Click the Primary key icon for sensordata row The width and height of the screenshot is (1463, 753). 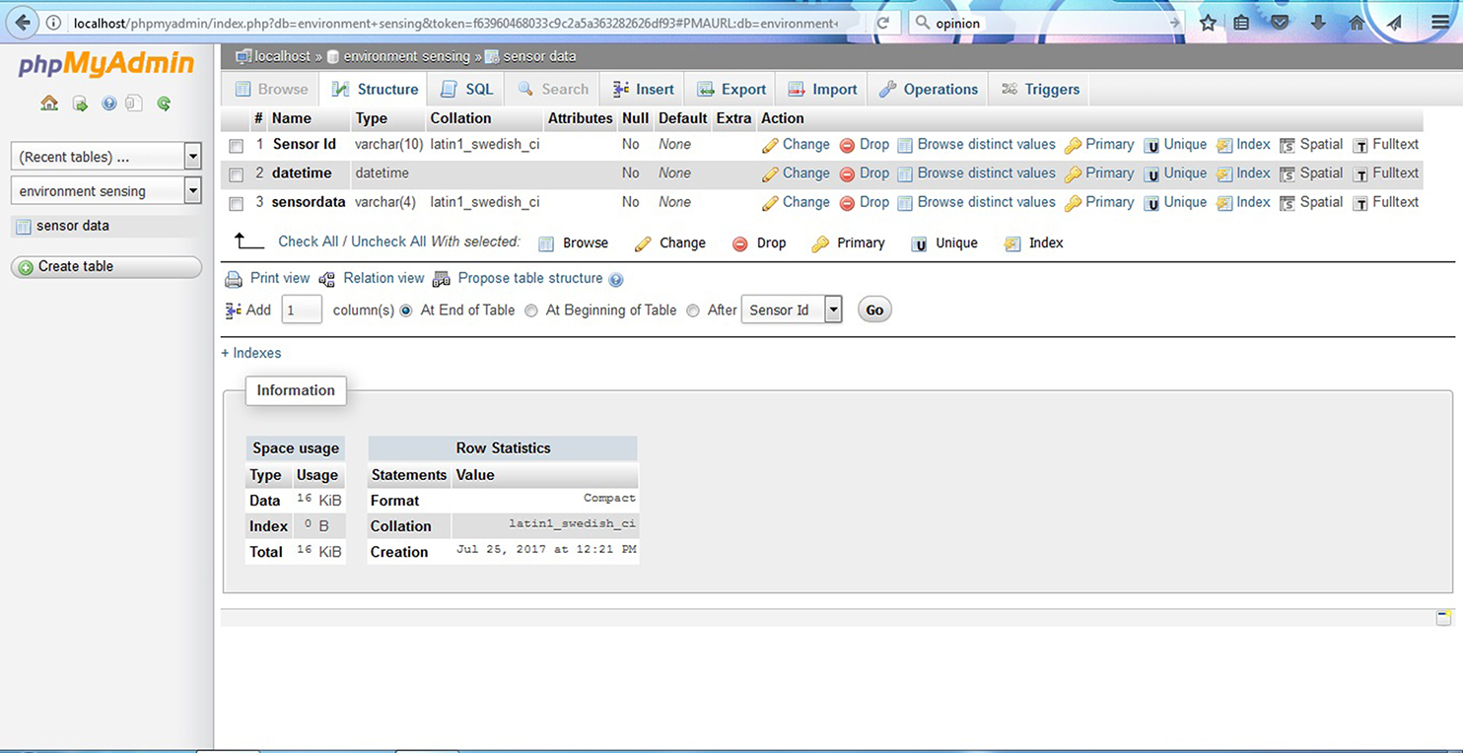(x=1074, y=203)
